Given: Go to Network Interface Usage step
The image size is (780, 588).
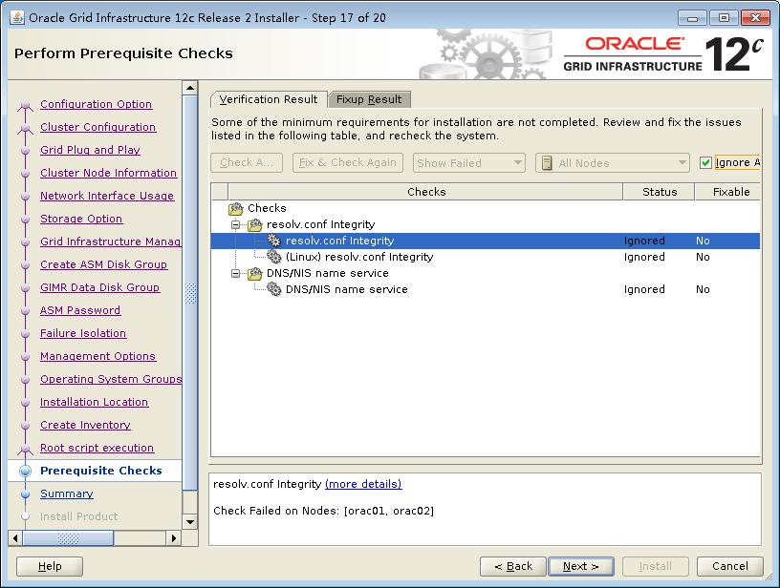Looking at the screenshot, I should [107, 196].
